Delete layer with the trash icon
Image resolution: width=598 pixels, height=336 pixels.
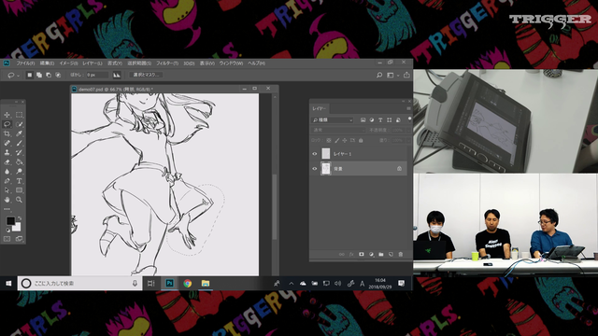[x=401, y=255]
